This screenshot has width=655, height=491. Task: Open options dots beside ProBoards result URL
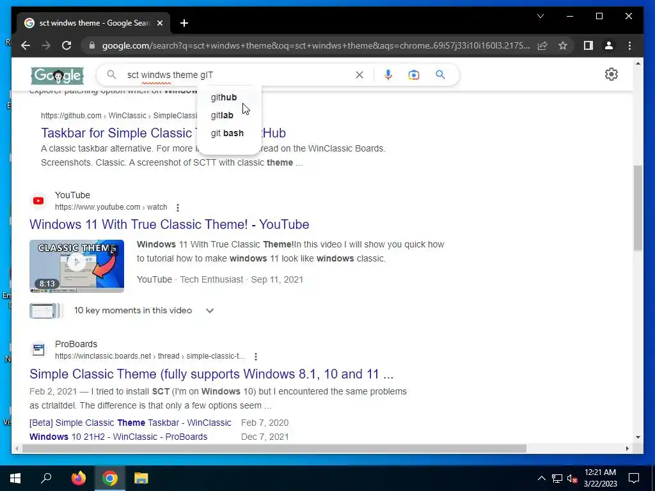pyautogui.click(x=256, y=357)
